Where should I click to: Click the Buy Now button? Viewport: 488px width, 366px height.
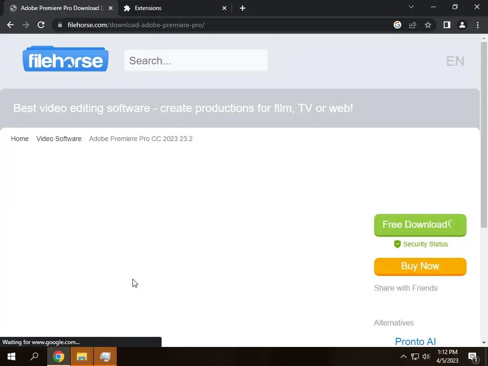420,266
